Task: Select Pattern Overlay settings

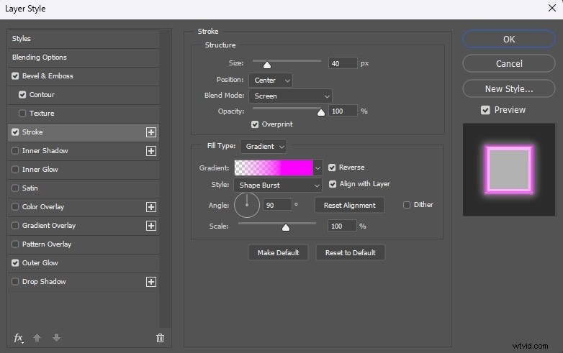Action: point(47,244)
